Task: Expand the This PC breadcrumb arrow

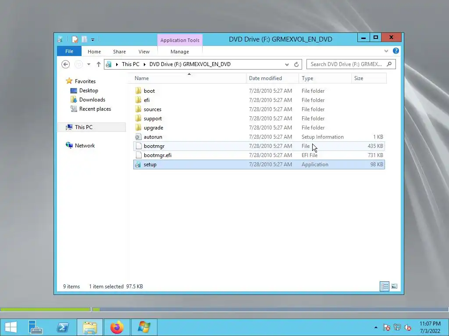Action: [x=144, y=65]
